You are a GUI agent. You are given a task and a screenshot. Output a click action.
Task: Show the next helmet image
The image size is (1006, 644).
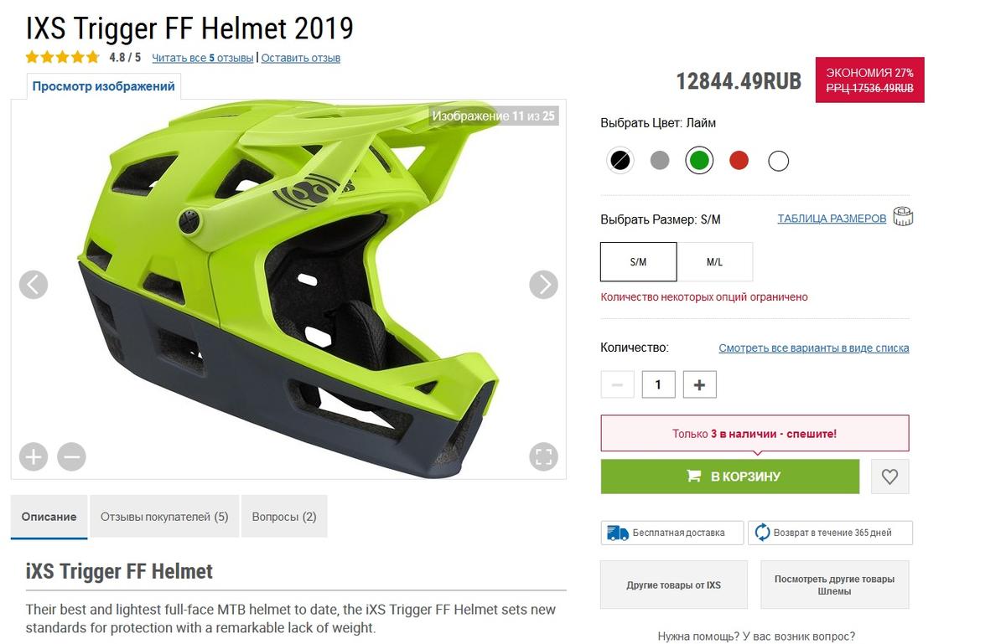(544, 285)
